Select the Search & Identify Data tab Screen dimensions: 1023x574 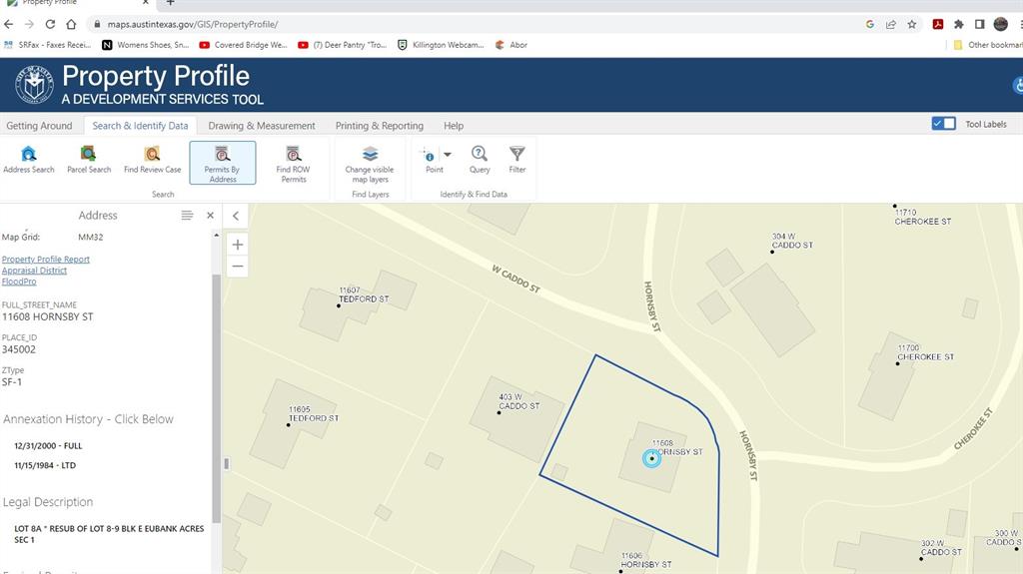140,125
